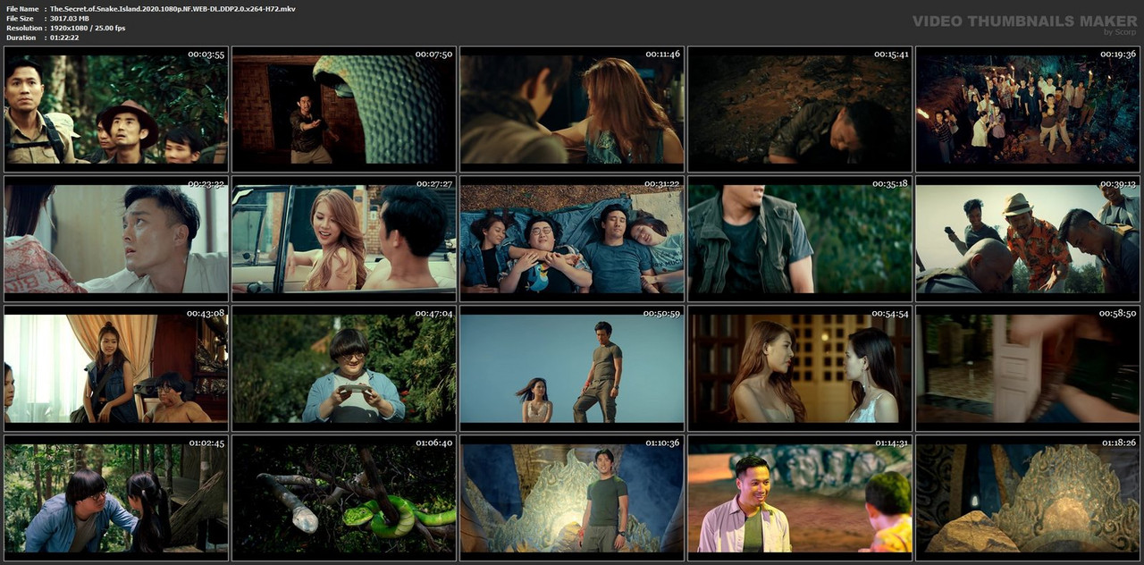Pick the frame marked 00:43:08
Screen dimensions: 1144x565
click(116, 368)
